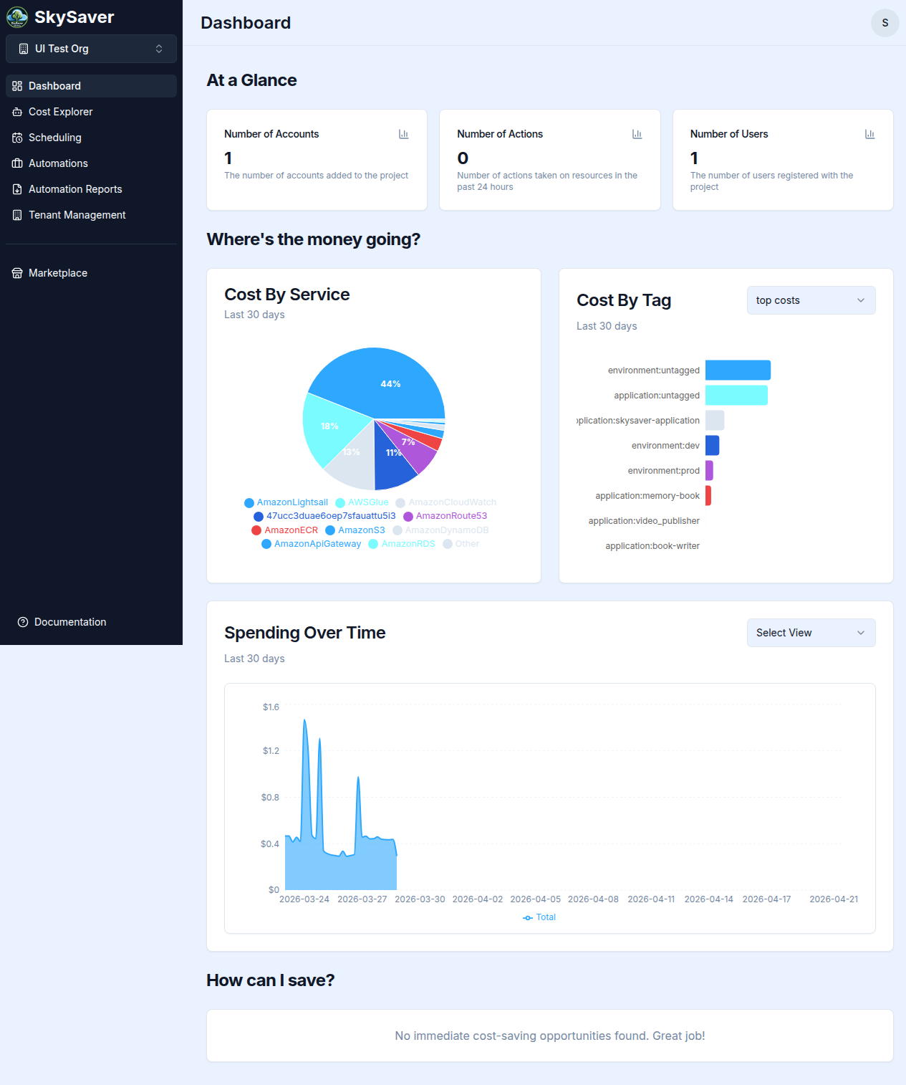Image resolution: width=906 pixels, height=1085 pixels.
Task: Toggle AmazonRoute53 legend entry
Action: tap(445, 516)
